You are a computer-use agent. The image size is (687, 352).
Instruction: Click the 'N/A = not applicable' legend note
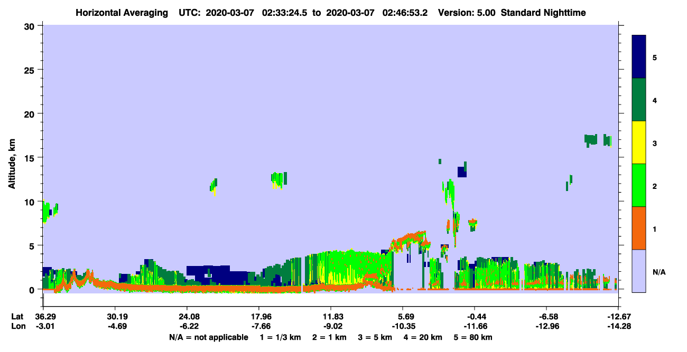point(208,337)
